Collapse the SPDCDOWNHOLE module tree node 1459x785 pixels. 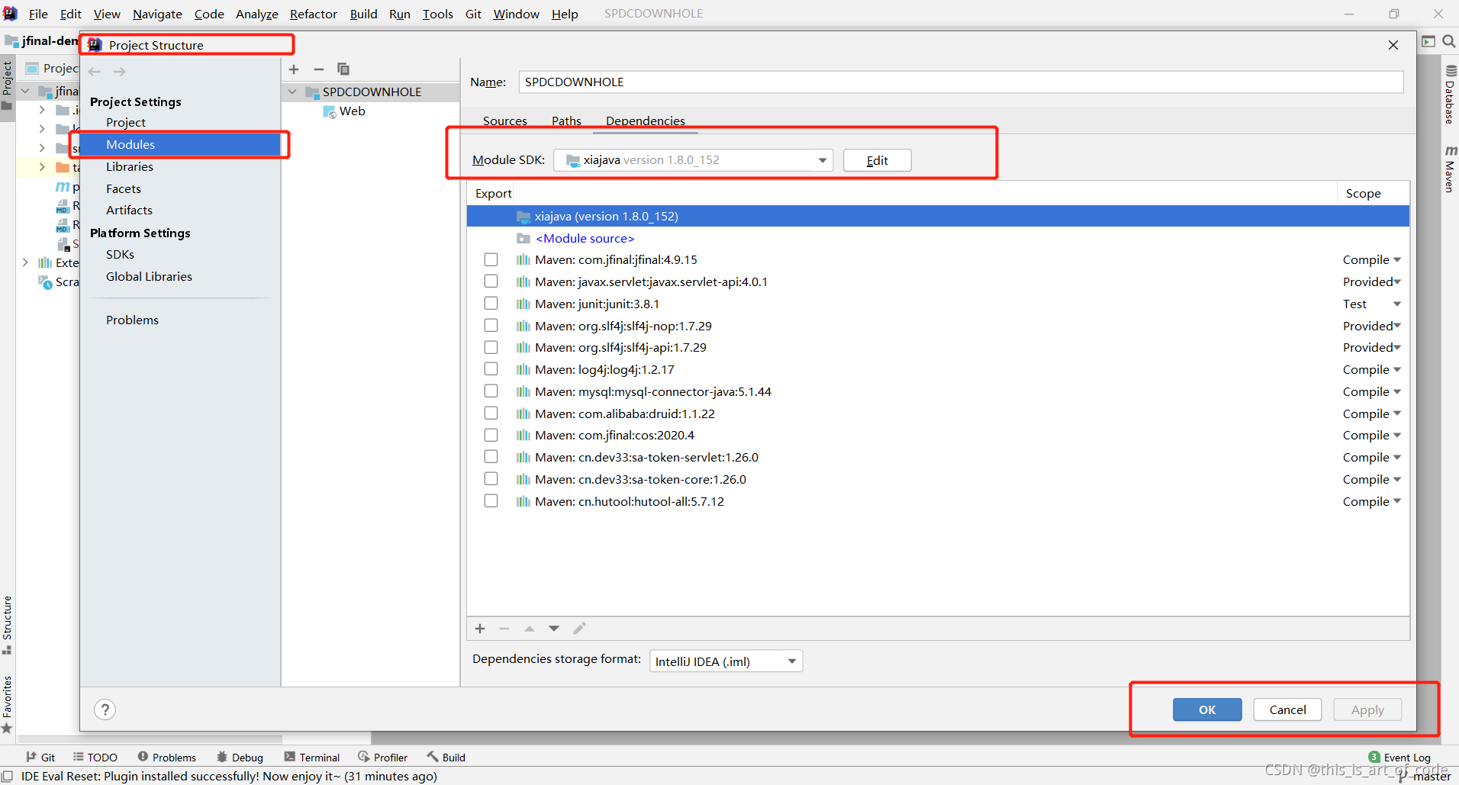click(x=292, y=92)
